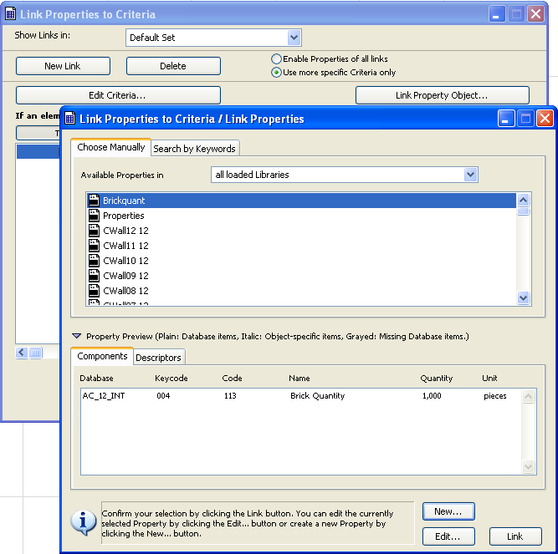This screenshot has height=554, width=558.
Task: Select Brickquant in property list
Action: coord(302,201)
